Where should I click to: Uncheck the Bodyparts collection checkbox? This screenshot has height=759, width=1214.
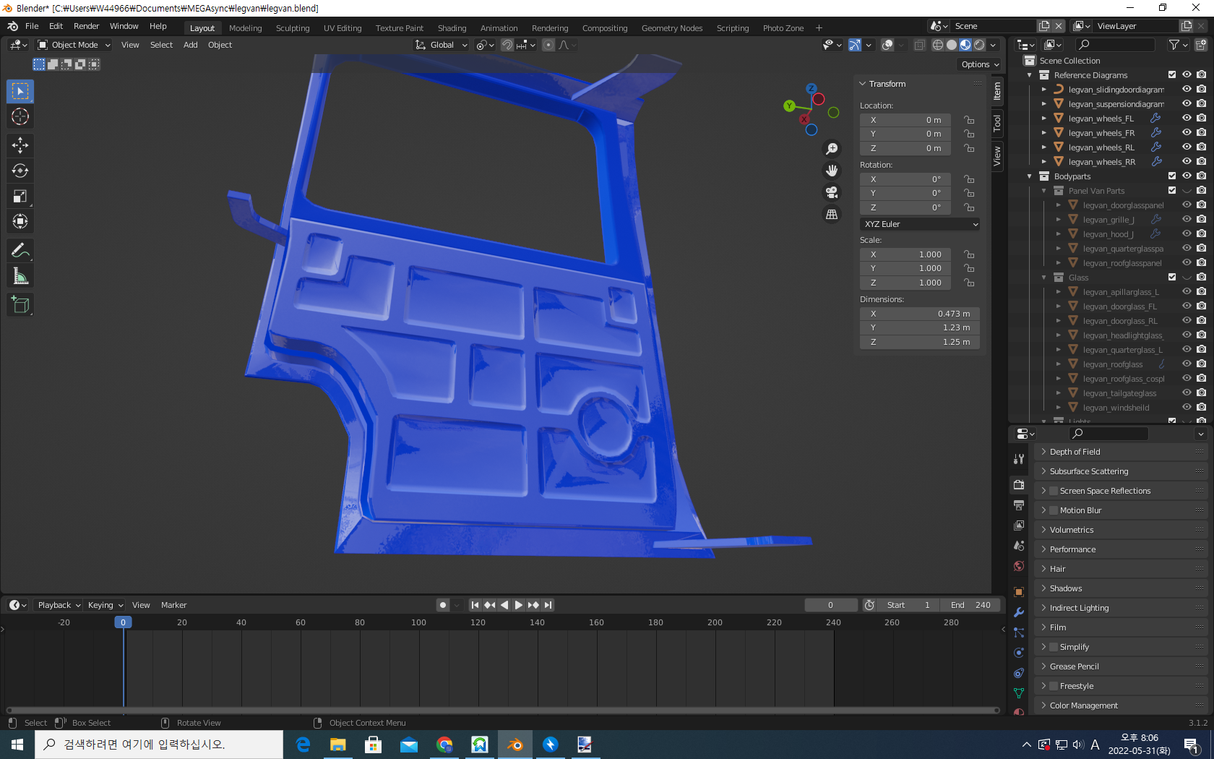1172,176
